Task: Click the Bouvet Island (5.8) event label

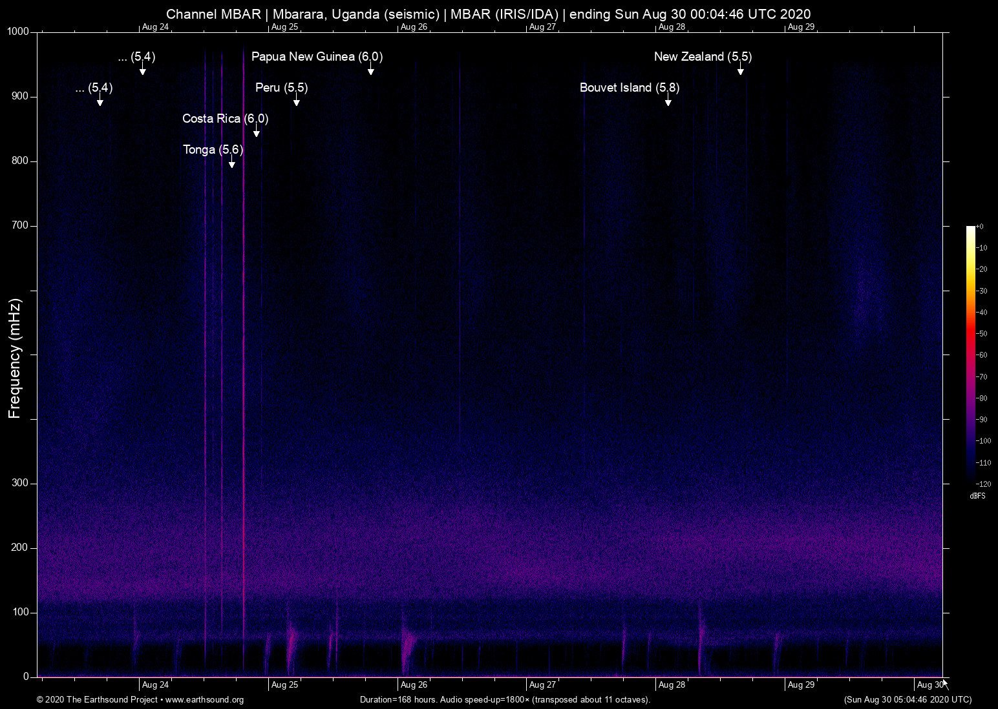Action: click(629, 88)
